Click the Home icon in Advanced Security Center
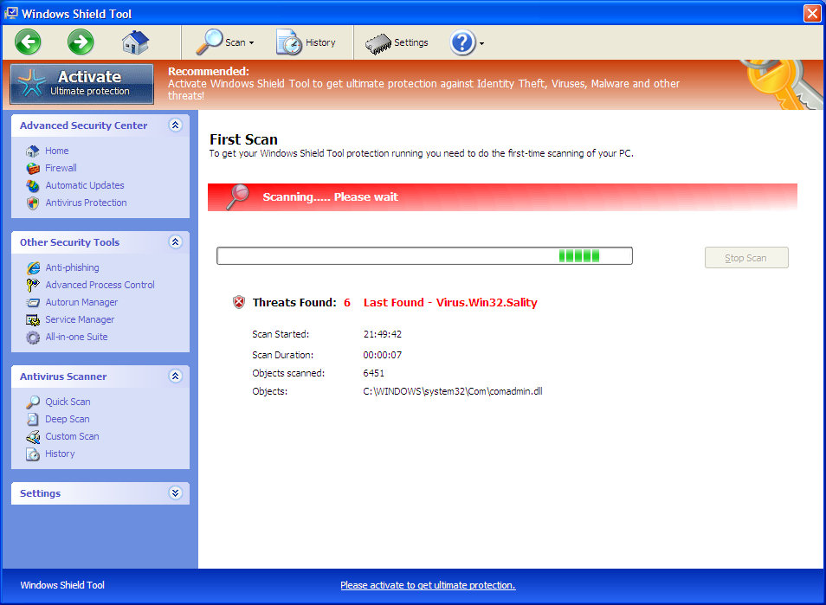This screenshot has width=826, height=605. [x=33, y=151]
